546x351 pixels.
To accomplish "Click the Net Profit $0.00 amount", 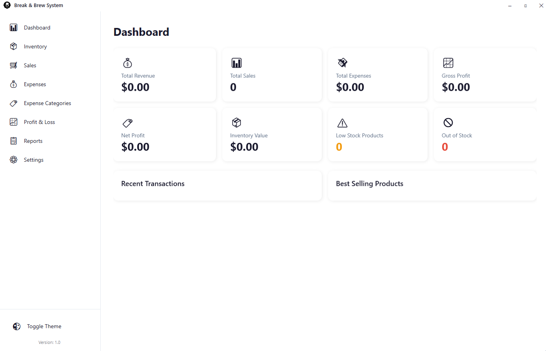I will click(135, 147).
